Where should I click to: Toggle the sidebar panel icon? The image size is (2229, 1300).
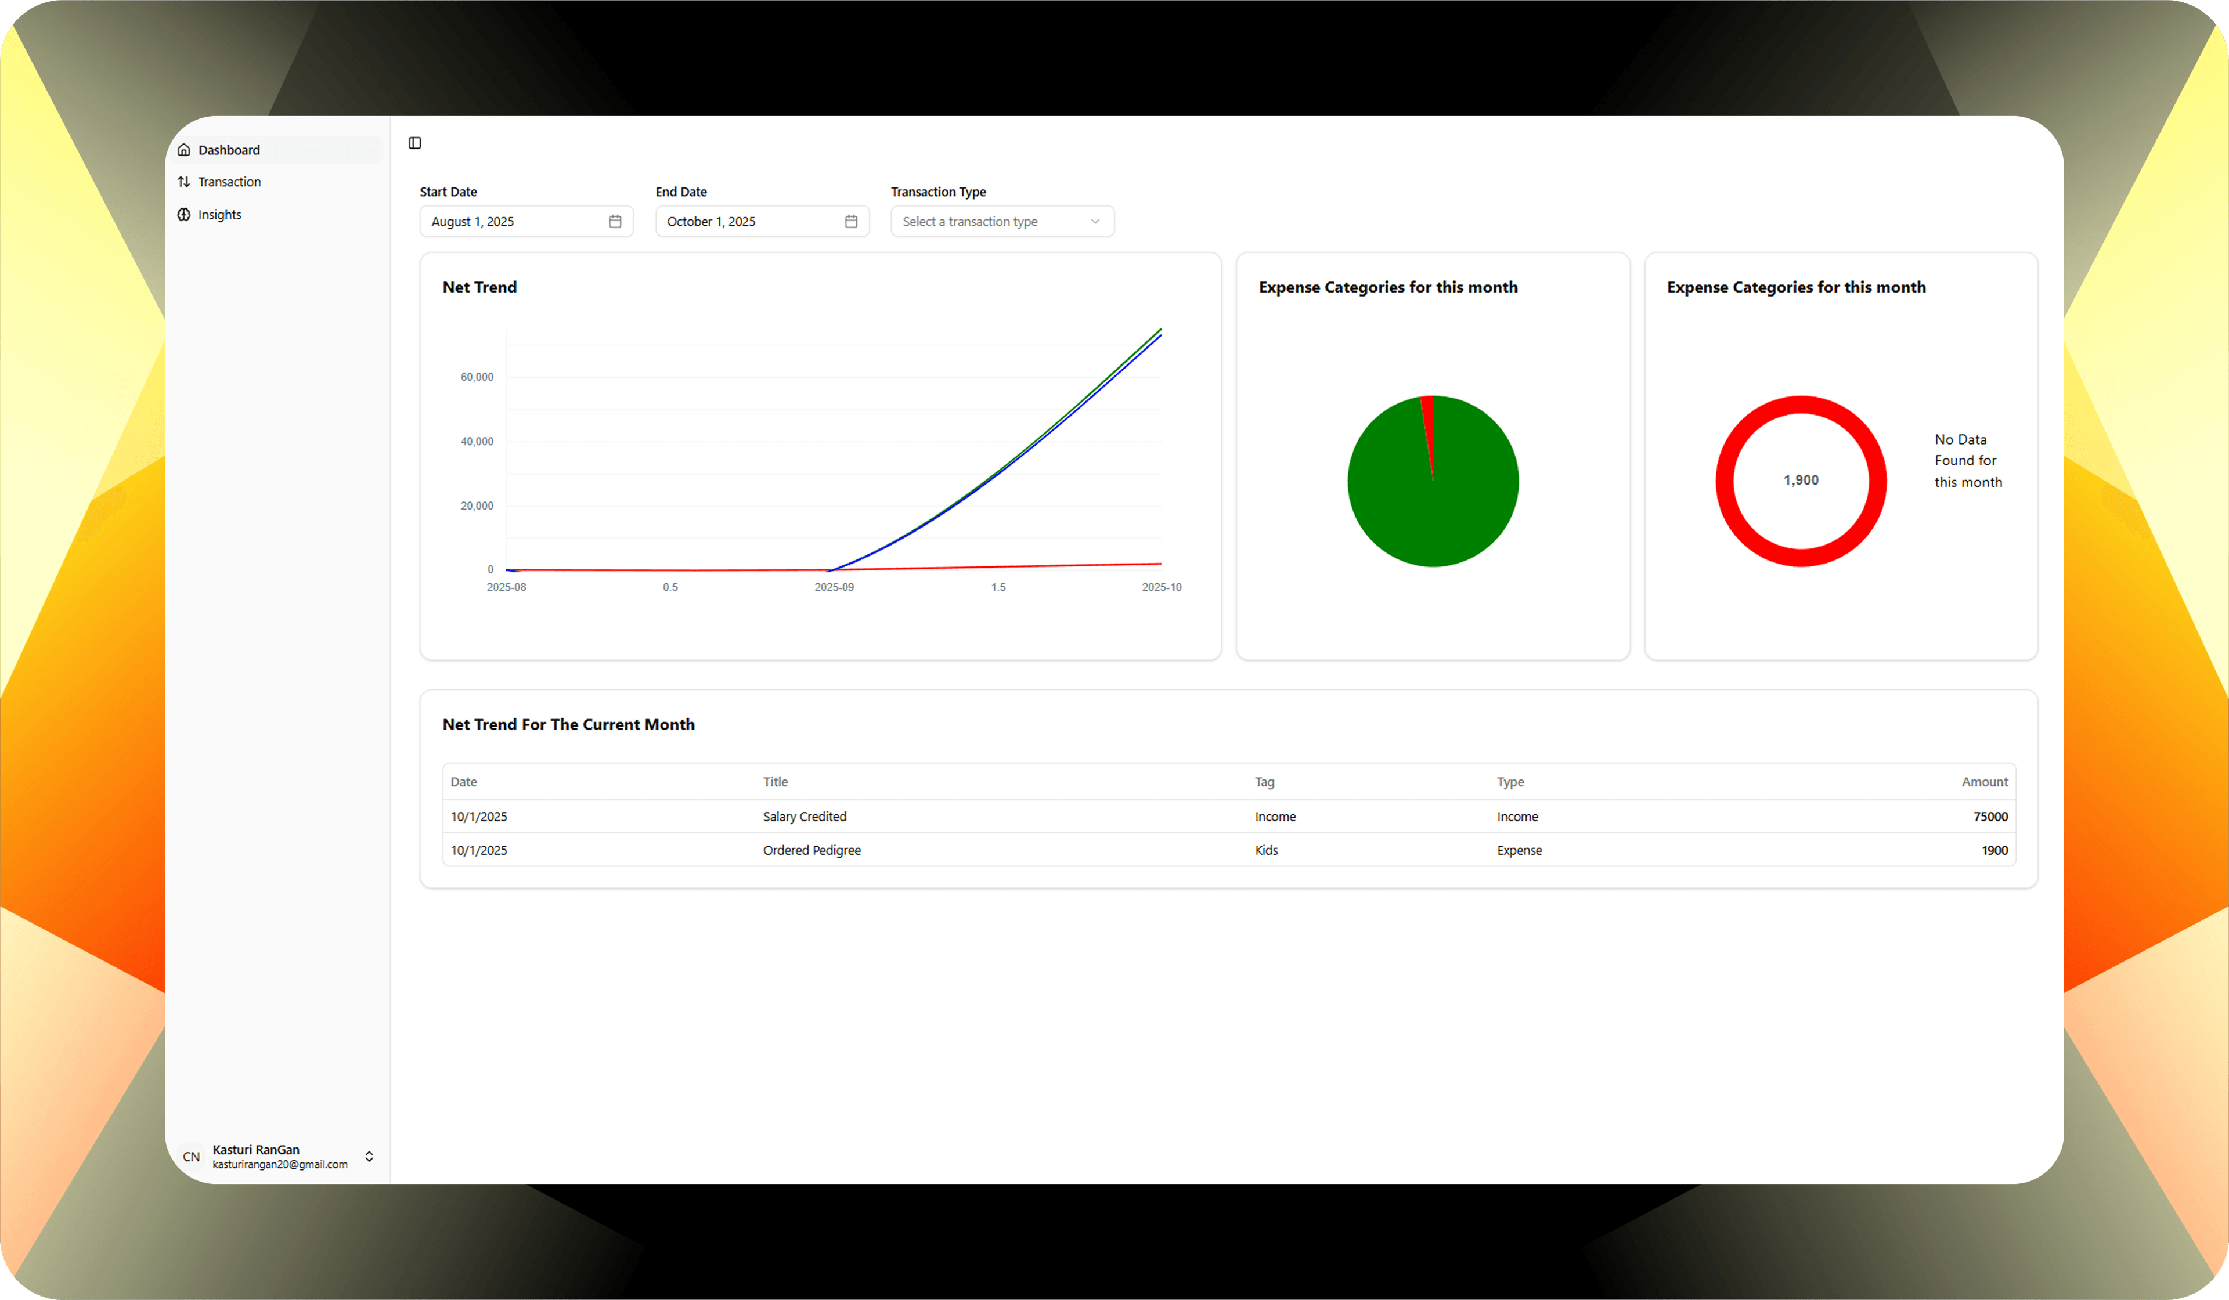coord(415,143)
